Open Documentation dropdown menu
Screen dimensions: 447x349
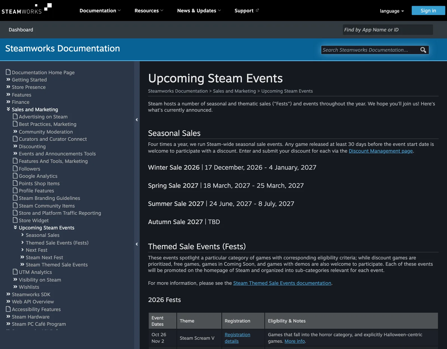[x=100, y=11]
